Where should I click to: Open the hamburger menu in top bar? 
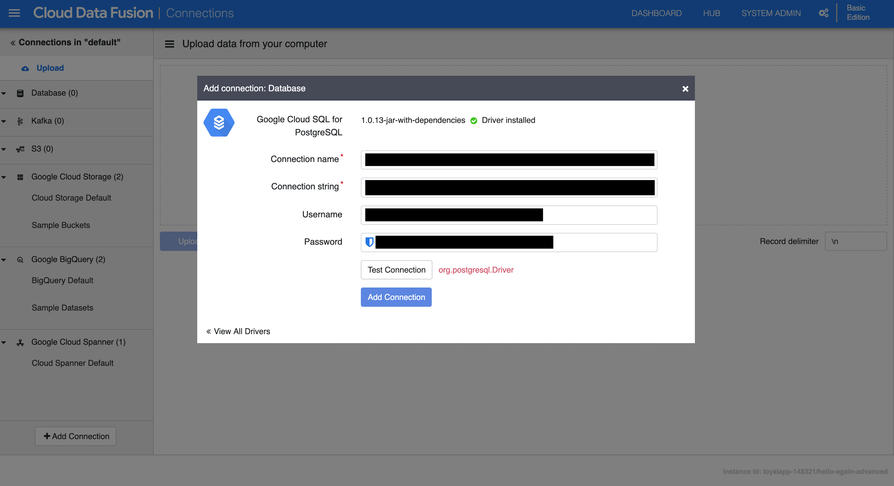tap(14, 13)
